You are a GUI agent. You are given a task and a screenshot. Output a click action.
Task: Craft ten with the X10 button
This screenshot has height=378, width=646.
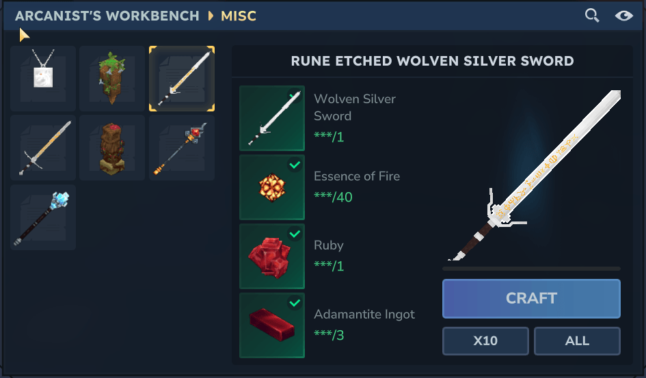coord(485,341)
